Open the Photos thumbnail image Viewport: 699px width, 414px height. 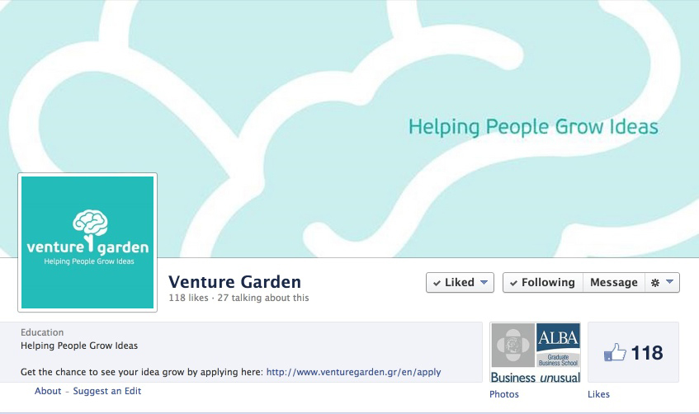(536, 353)
